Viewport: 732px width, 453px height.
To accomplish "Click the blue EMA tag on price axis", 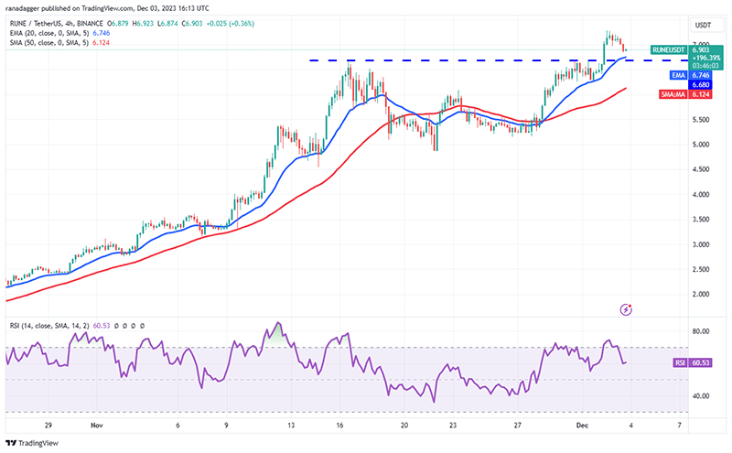I will 678,75.
